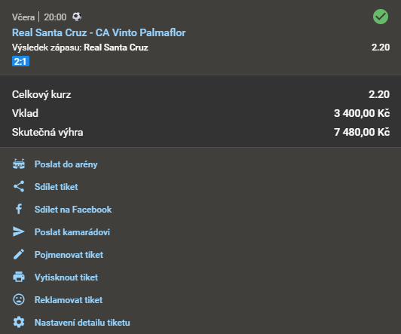Screen dimensions: 401x334
Task: Click the gear settings icon
Action: (19, 322)
